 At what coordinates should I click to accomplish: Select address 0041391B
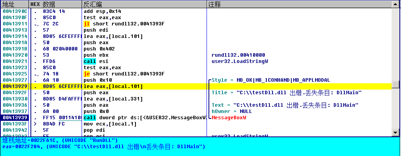[x=15, y=49]
